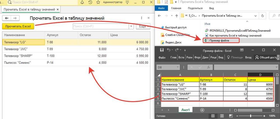Open notifications bell icon in 1C
This screenshot has height=119, width=280.
click(x=82, y=2)
